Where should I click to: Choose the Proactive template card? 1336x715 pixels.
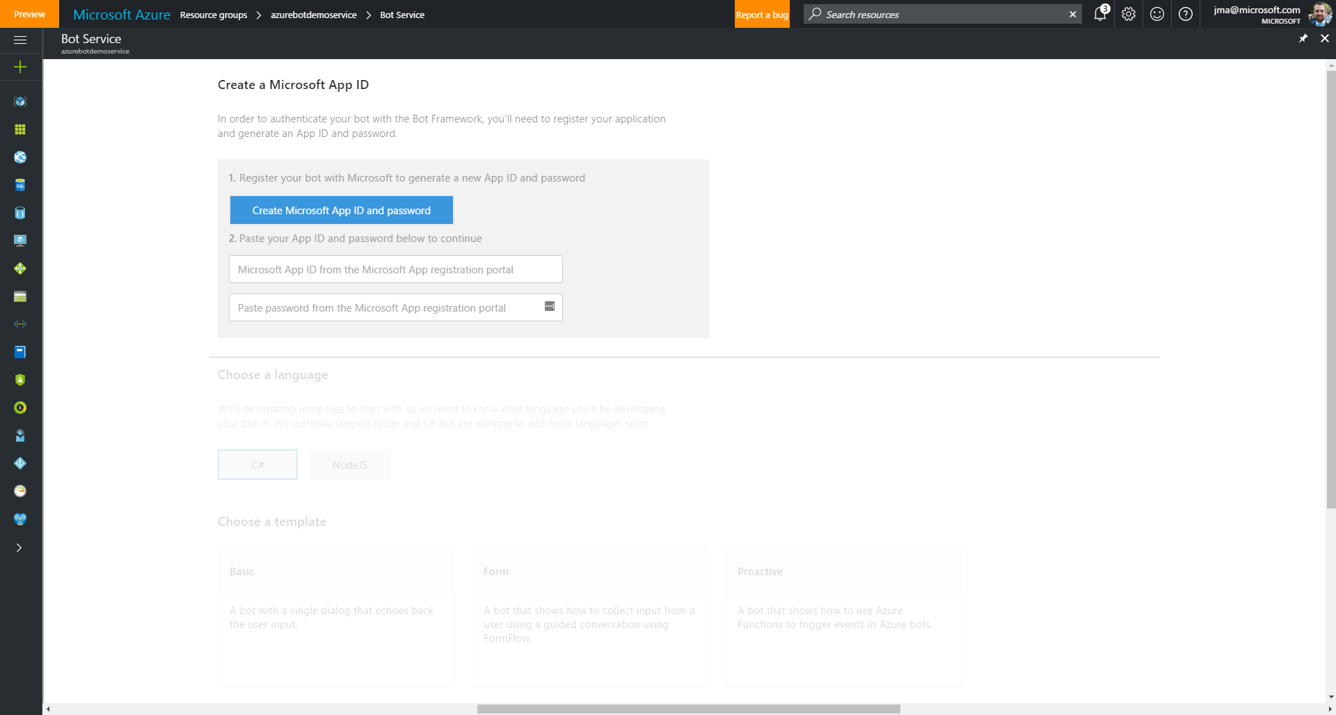(x=844, y=618)
